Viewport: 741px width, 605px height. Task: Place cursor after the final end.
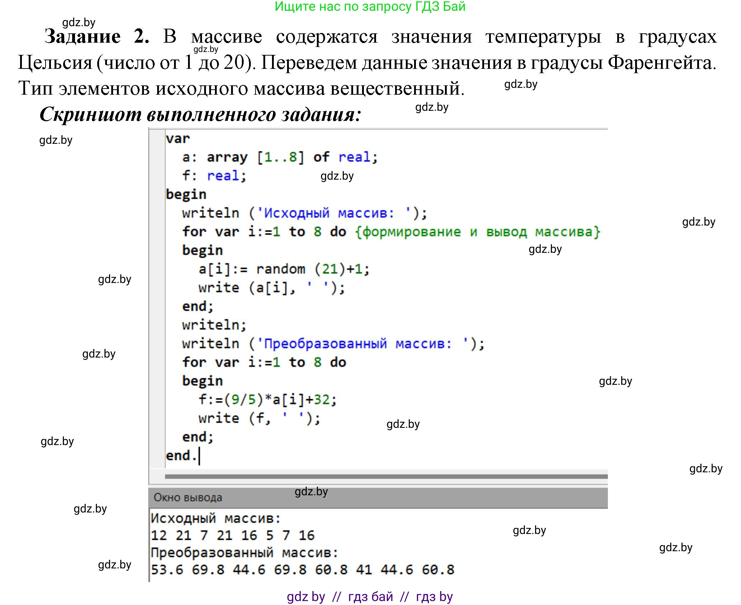tap(199, 455)
